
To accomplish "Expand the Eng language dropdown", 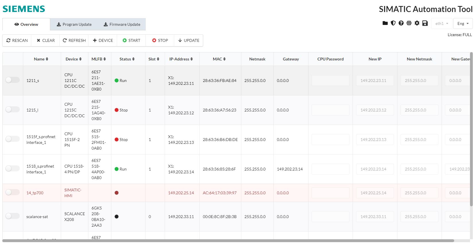I will pos(463,23).
